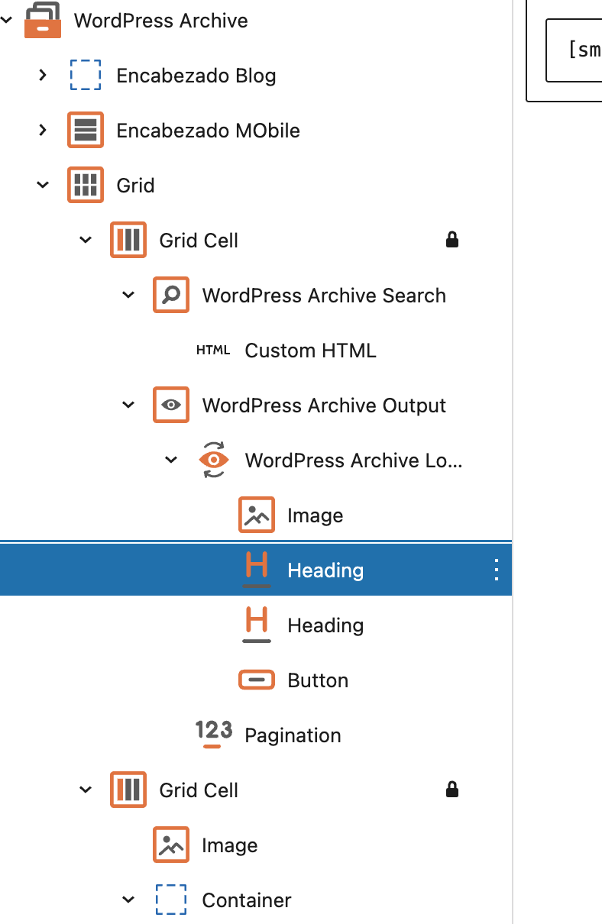The image size is (602, 924).
Task: Click the WordPress Archive Loop refresh-eye icon
Action: point(214,460)
